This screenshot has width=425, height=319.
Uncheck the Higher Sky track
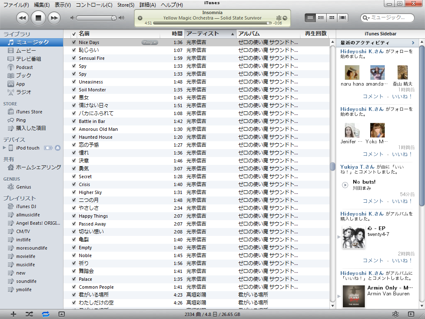(x=74, y=192)
